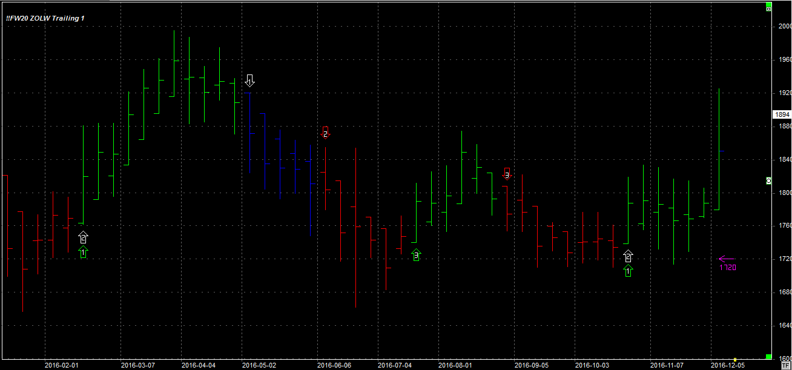The width and height of the screenshot is (792, 370).
Task: Click the white up arrow near 2016-02-01
Action: 84,237
